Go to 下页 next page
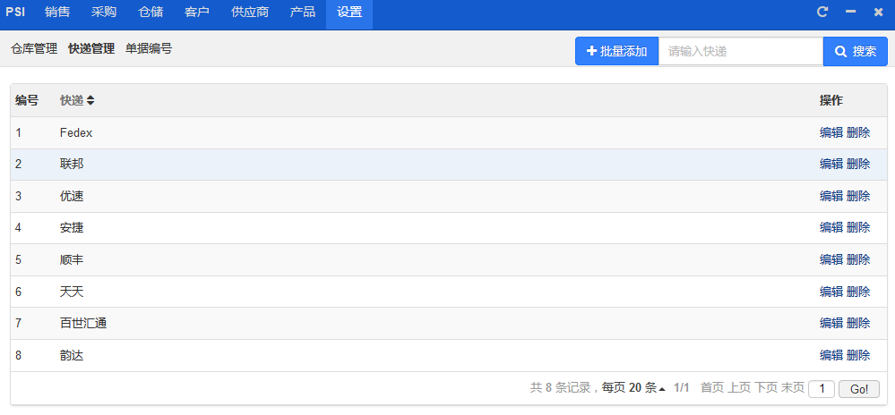 pyautogui.click(x=765, y=388)
